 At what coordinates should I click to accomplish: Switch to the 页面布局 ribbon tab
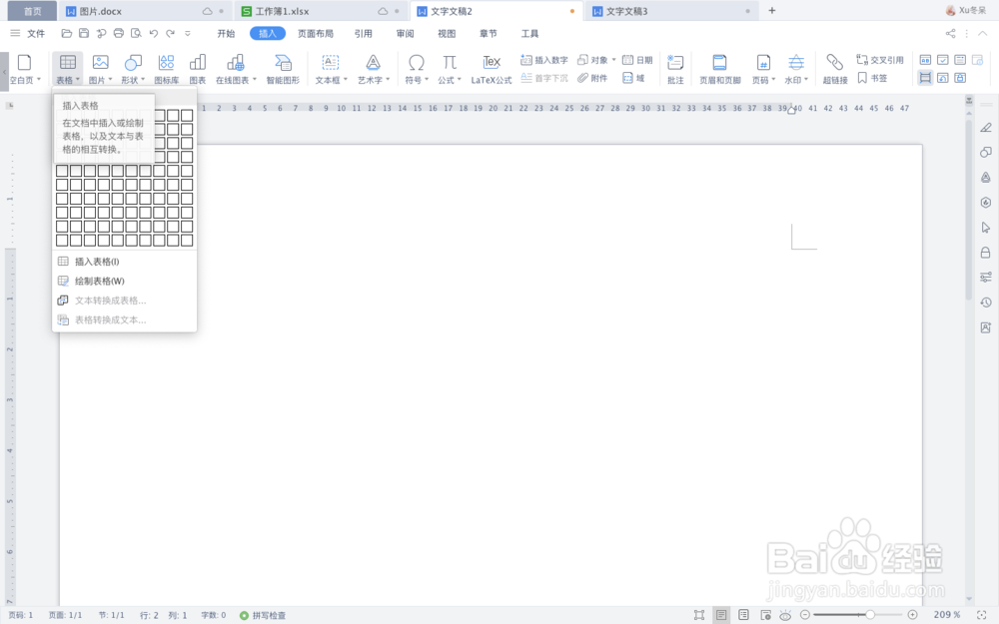coord(314,32)
